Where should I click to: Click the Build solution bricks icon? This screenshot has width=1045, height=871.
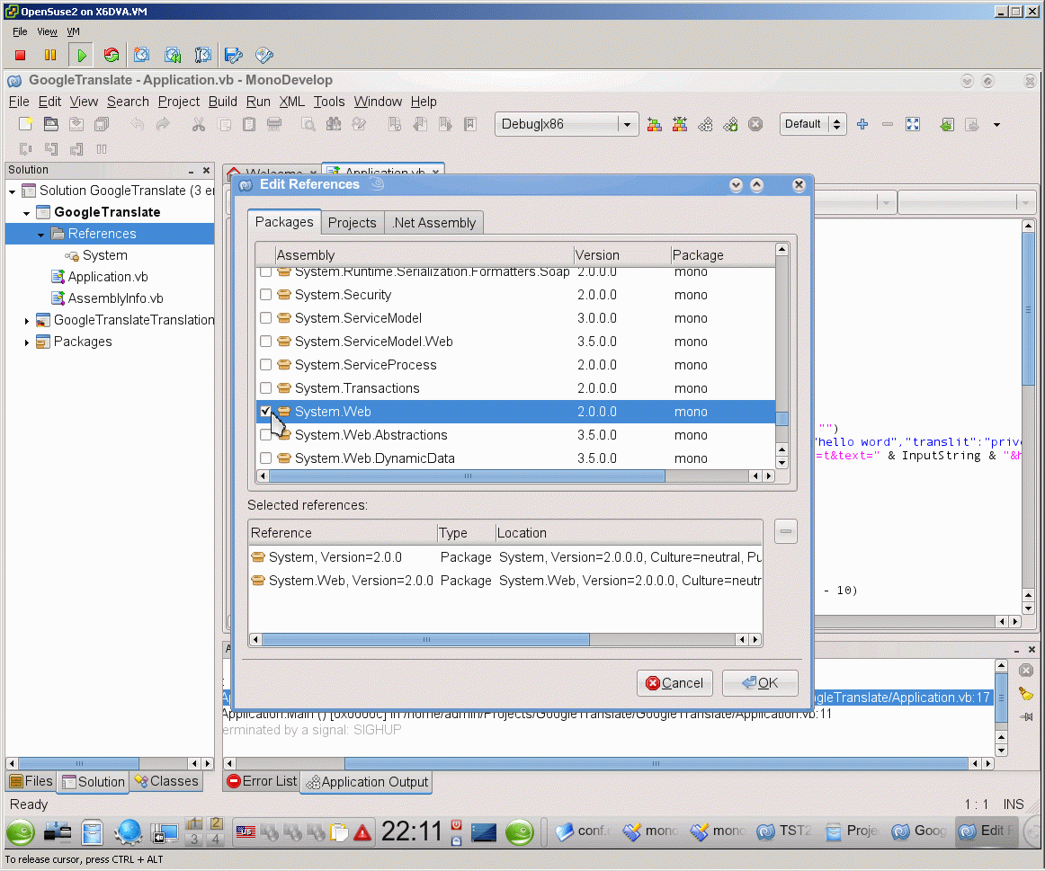(x=655, y=124)
